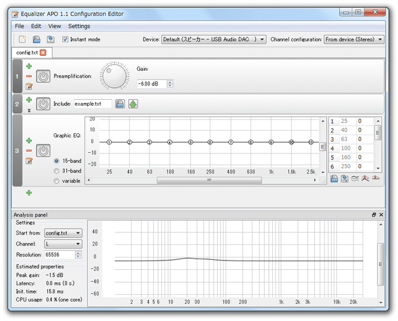The height and width of the screenshot is (321, 398).
Task: Click gain cell for band 4 (100 Hz)
Action: click(365, 148)
